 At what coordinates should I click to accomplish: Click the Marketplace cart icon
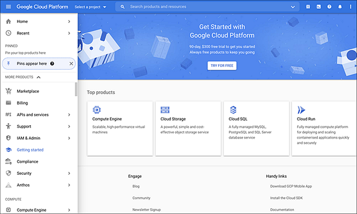click(8, 91)
